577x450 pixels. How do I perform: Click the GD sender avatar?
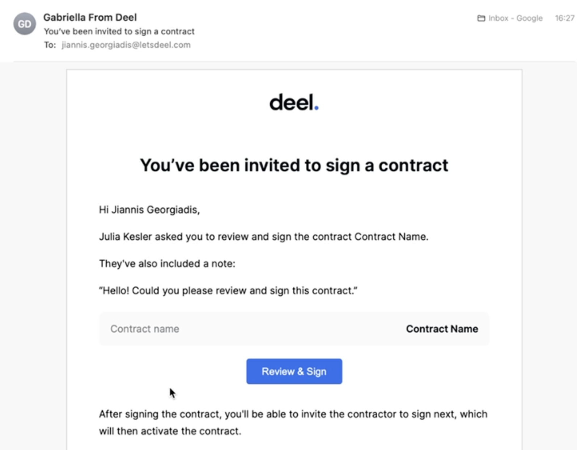click(x=25, y=24)
